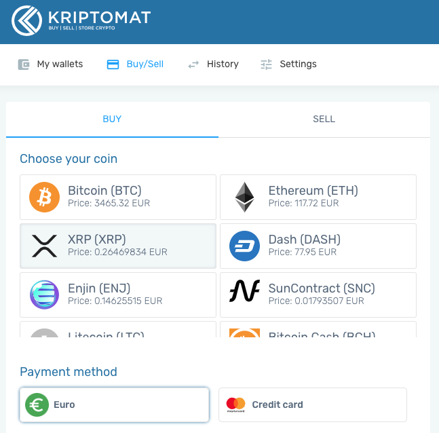The height and width of the screenshot is (433, 439).
Task: Click the credit card Buy/Sell icon
Action: pos(113,64)
